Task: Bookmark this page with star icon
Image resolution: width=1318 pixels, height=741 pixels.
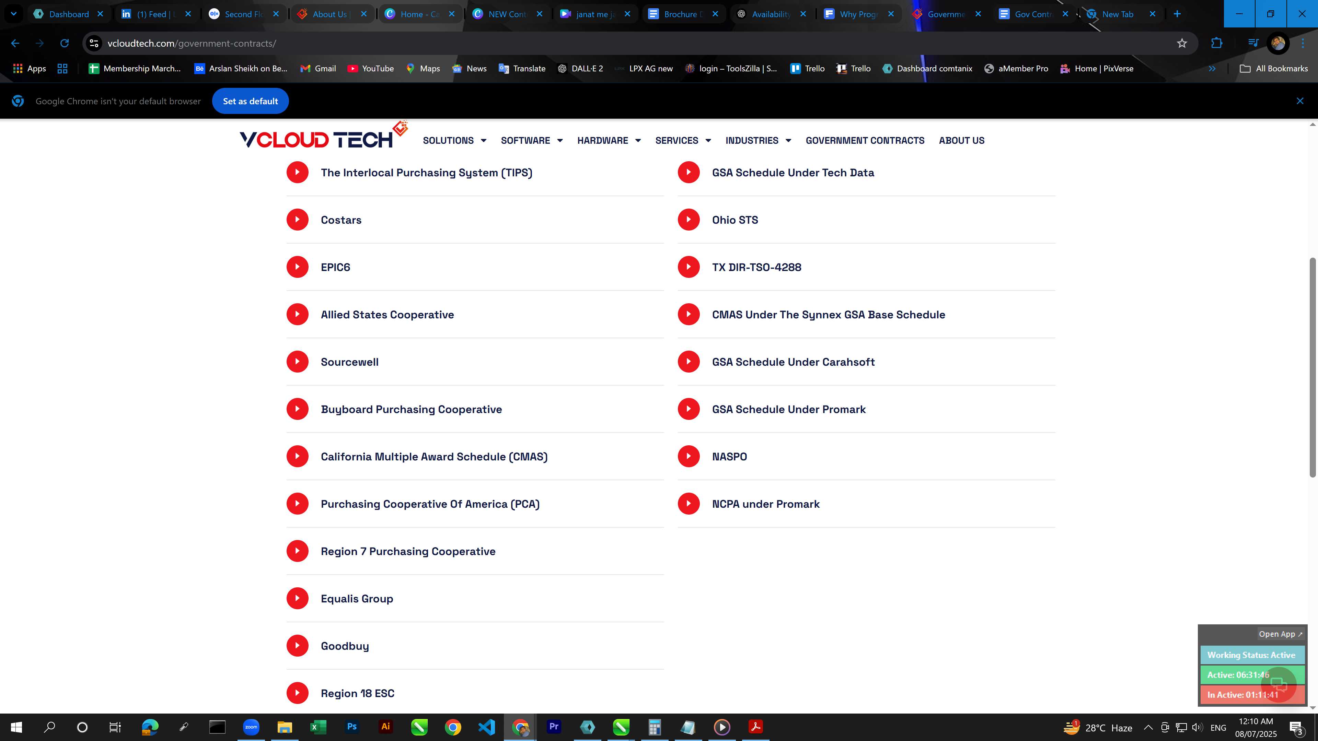Action: [1182, 44]
